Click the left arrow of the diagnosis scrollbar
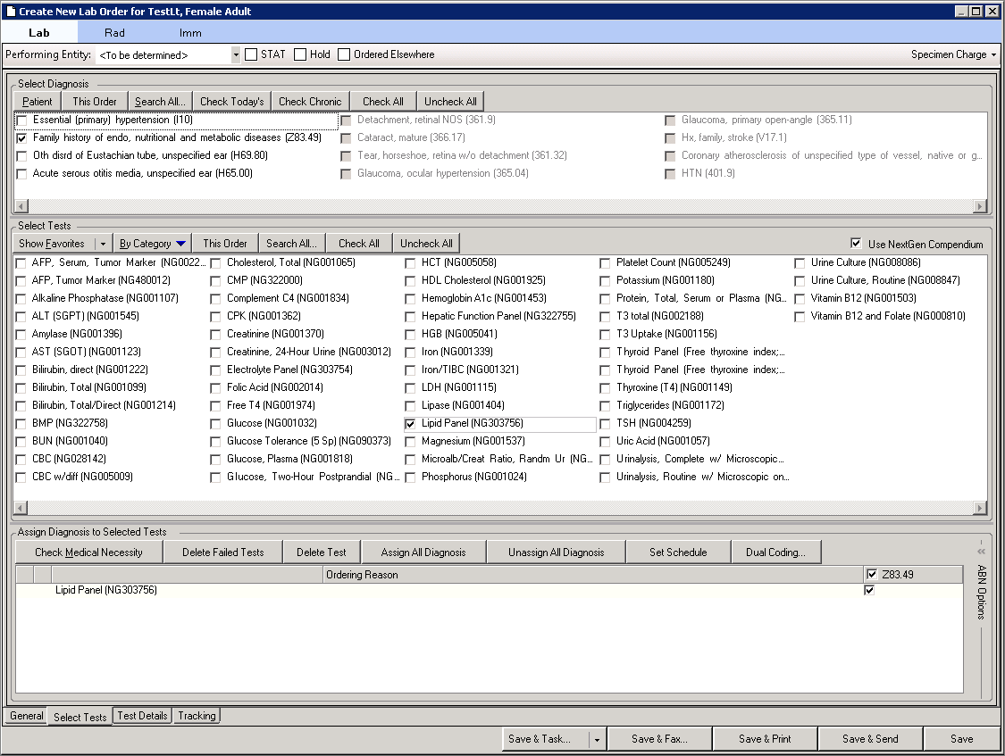The height and width of the screenshot is (756, 1005). coord(21,206)
